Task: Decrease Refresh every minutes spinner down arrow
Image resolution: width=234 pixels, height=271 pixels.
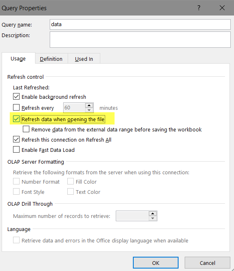Action: click(89, 110)
